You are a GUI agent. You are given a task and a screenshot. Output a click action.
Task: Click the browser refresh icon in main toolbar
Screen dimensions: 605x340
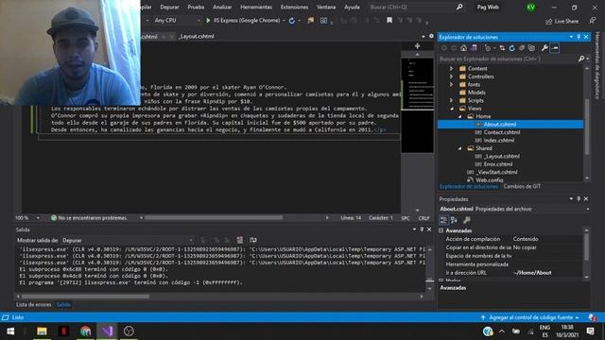pos(292,21)
